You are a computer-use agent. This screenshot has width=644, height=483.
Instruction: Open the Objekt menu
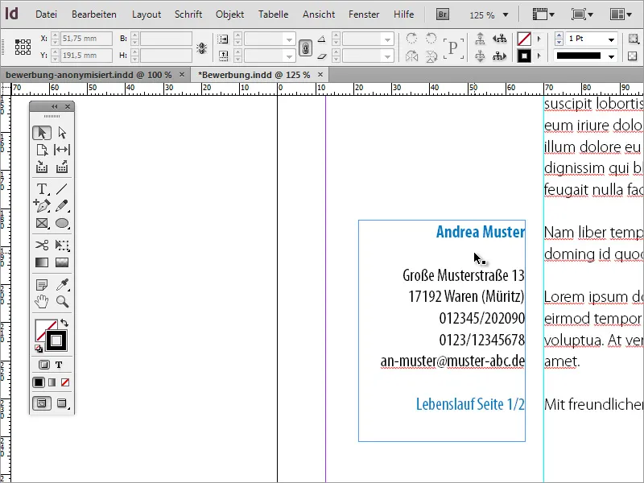click(x=229, y=14)
